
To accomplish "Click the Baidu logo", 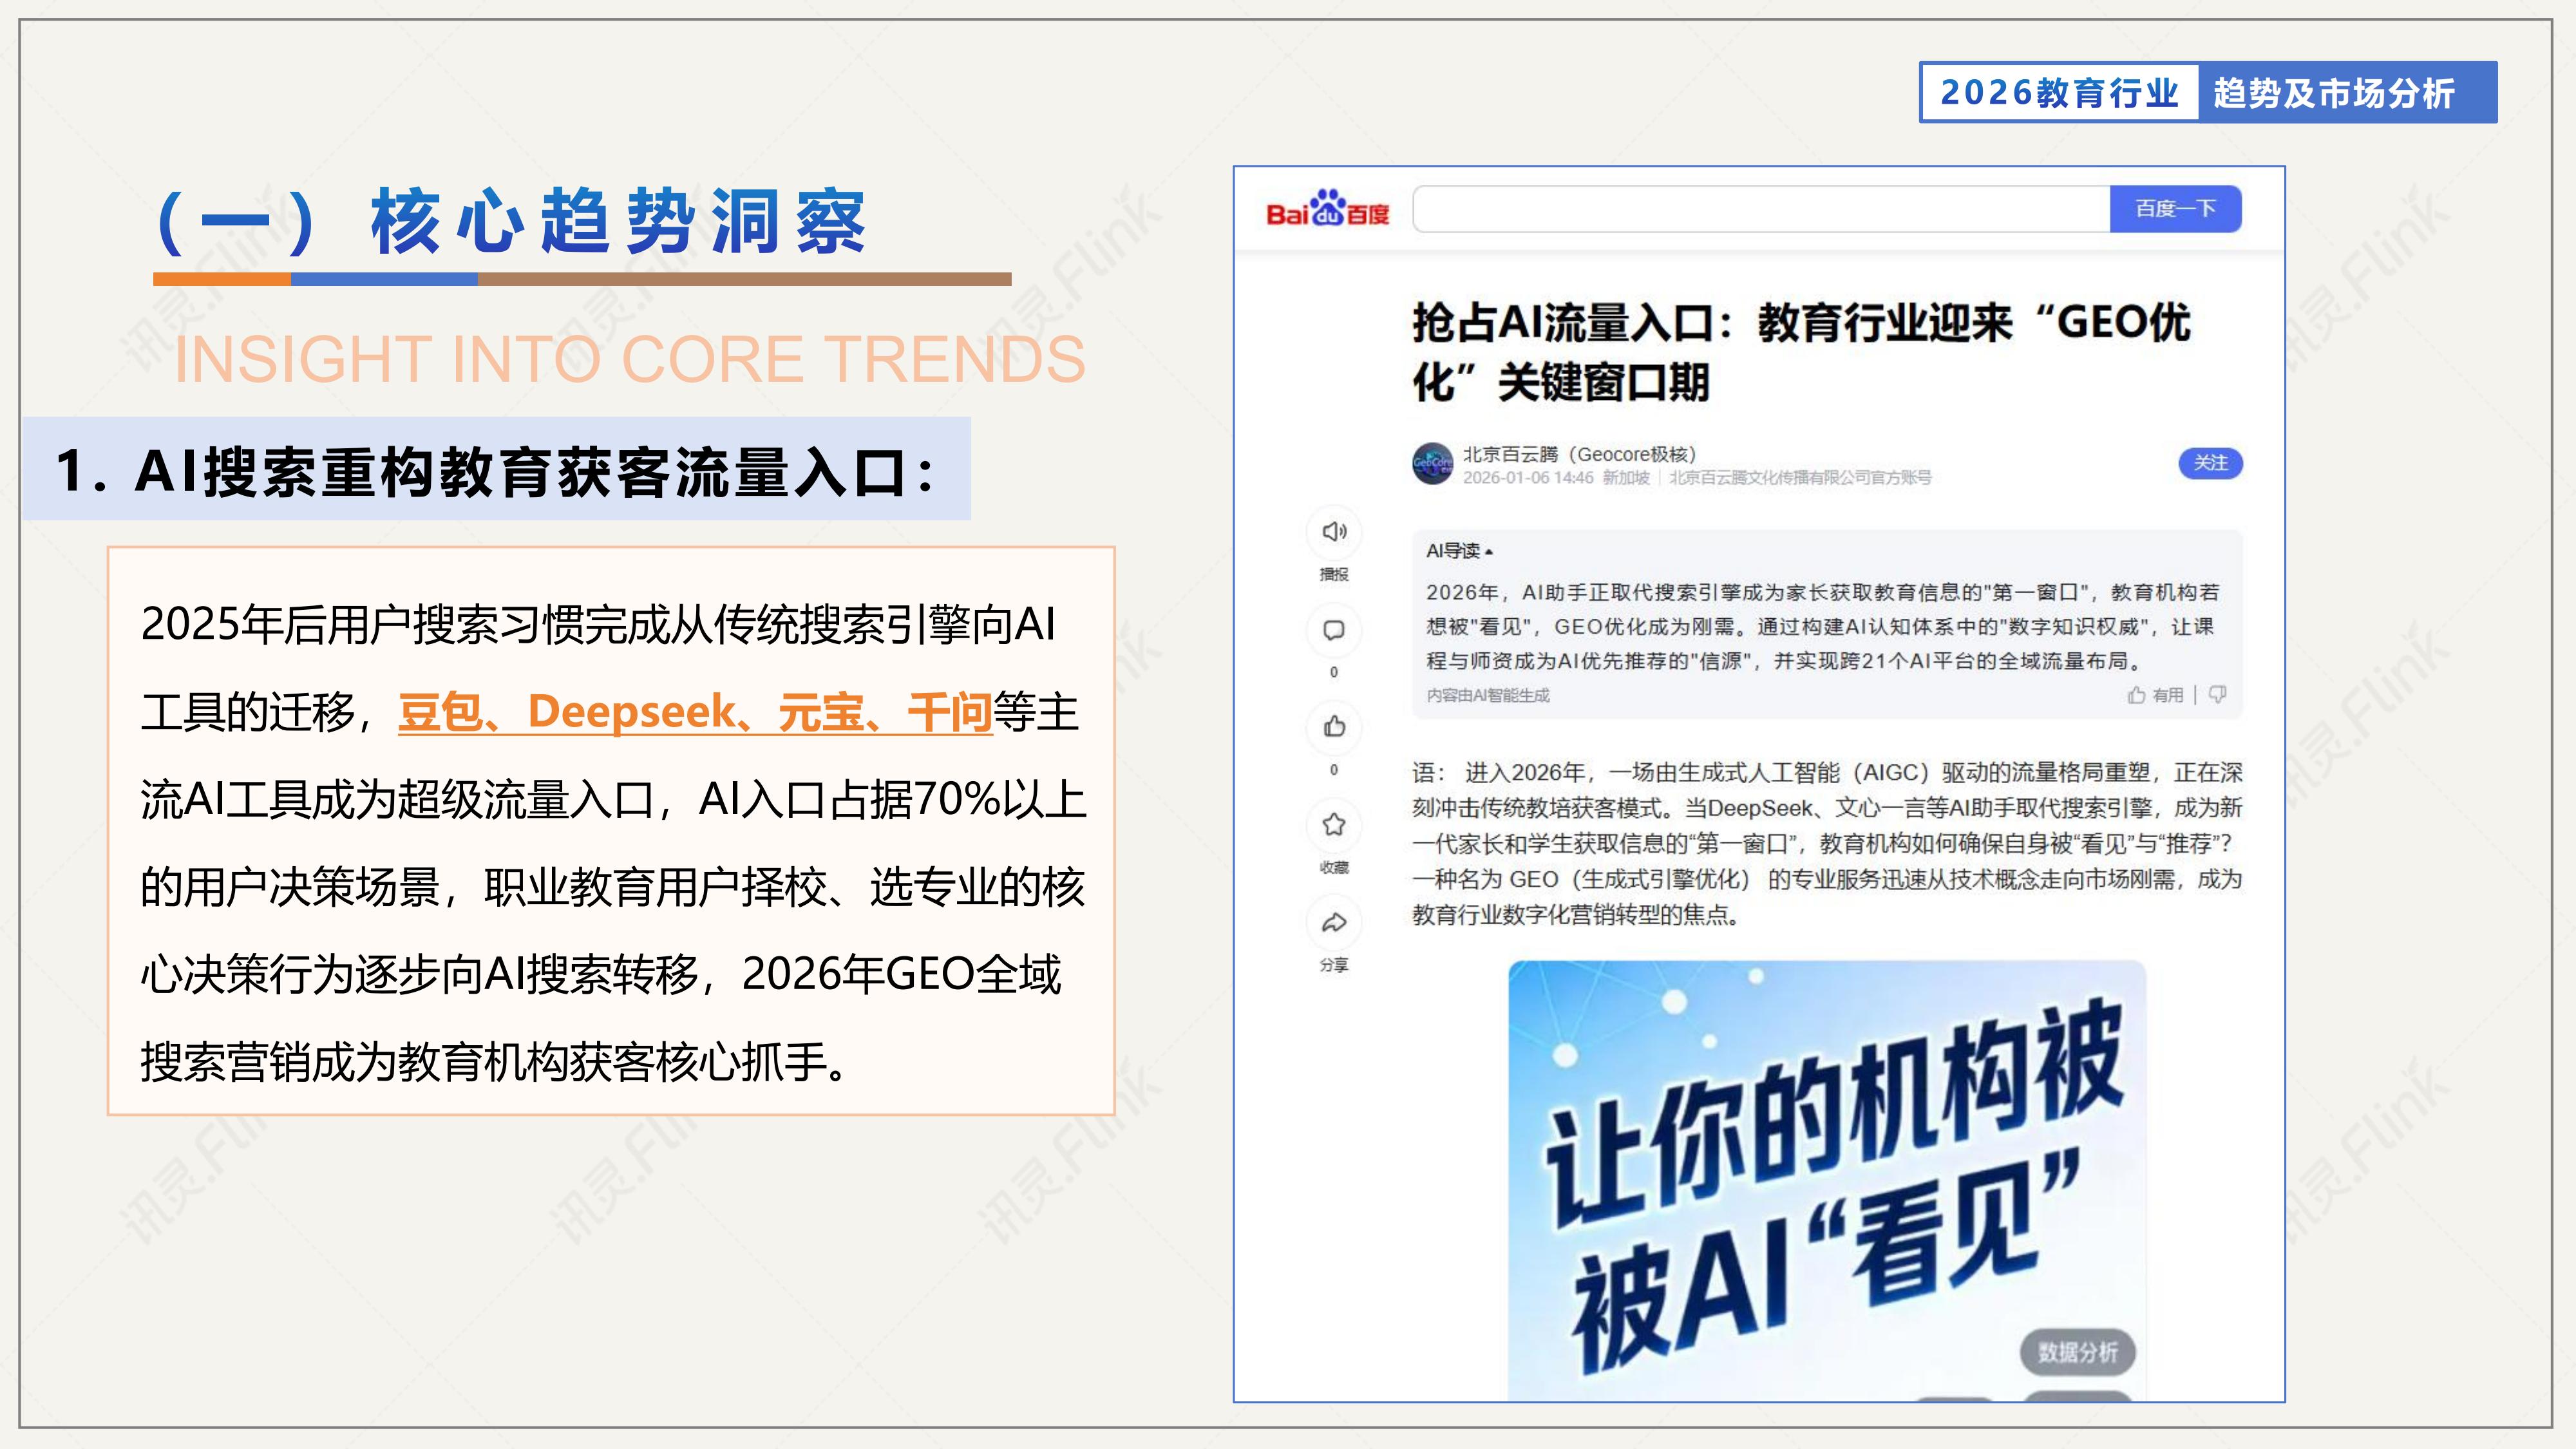I will coord(1327,209).
